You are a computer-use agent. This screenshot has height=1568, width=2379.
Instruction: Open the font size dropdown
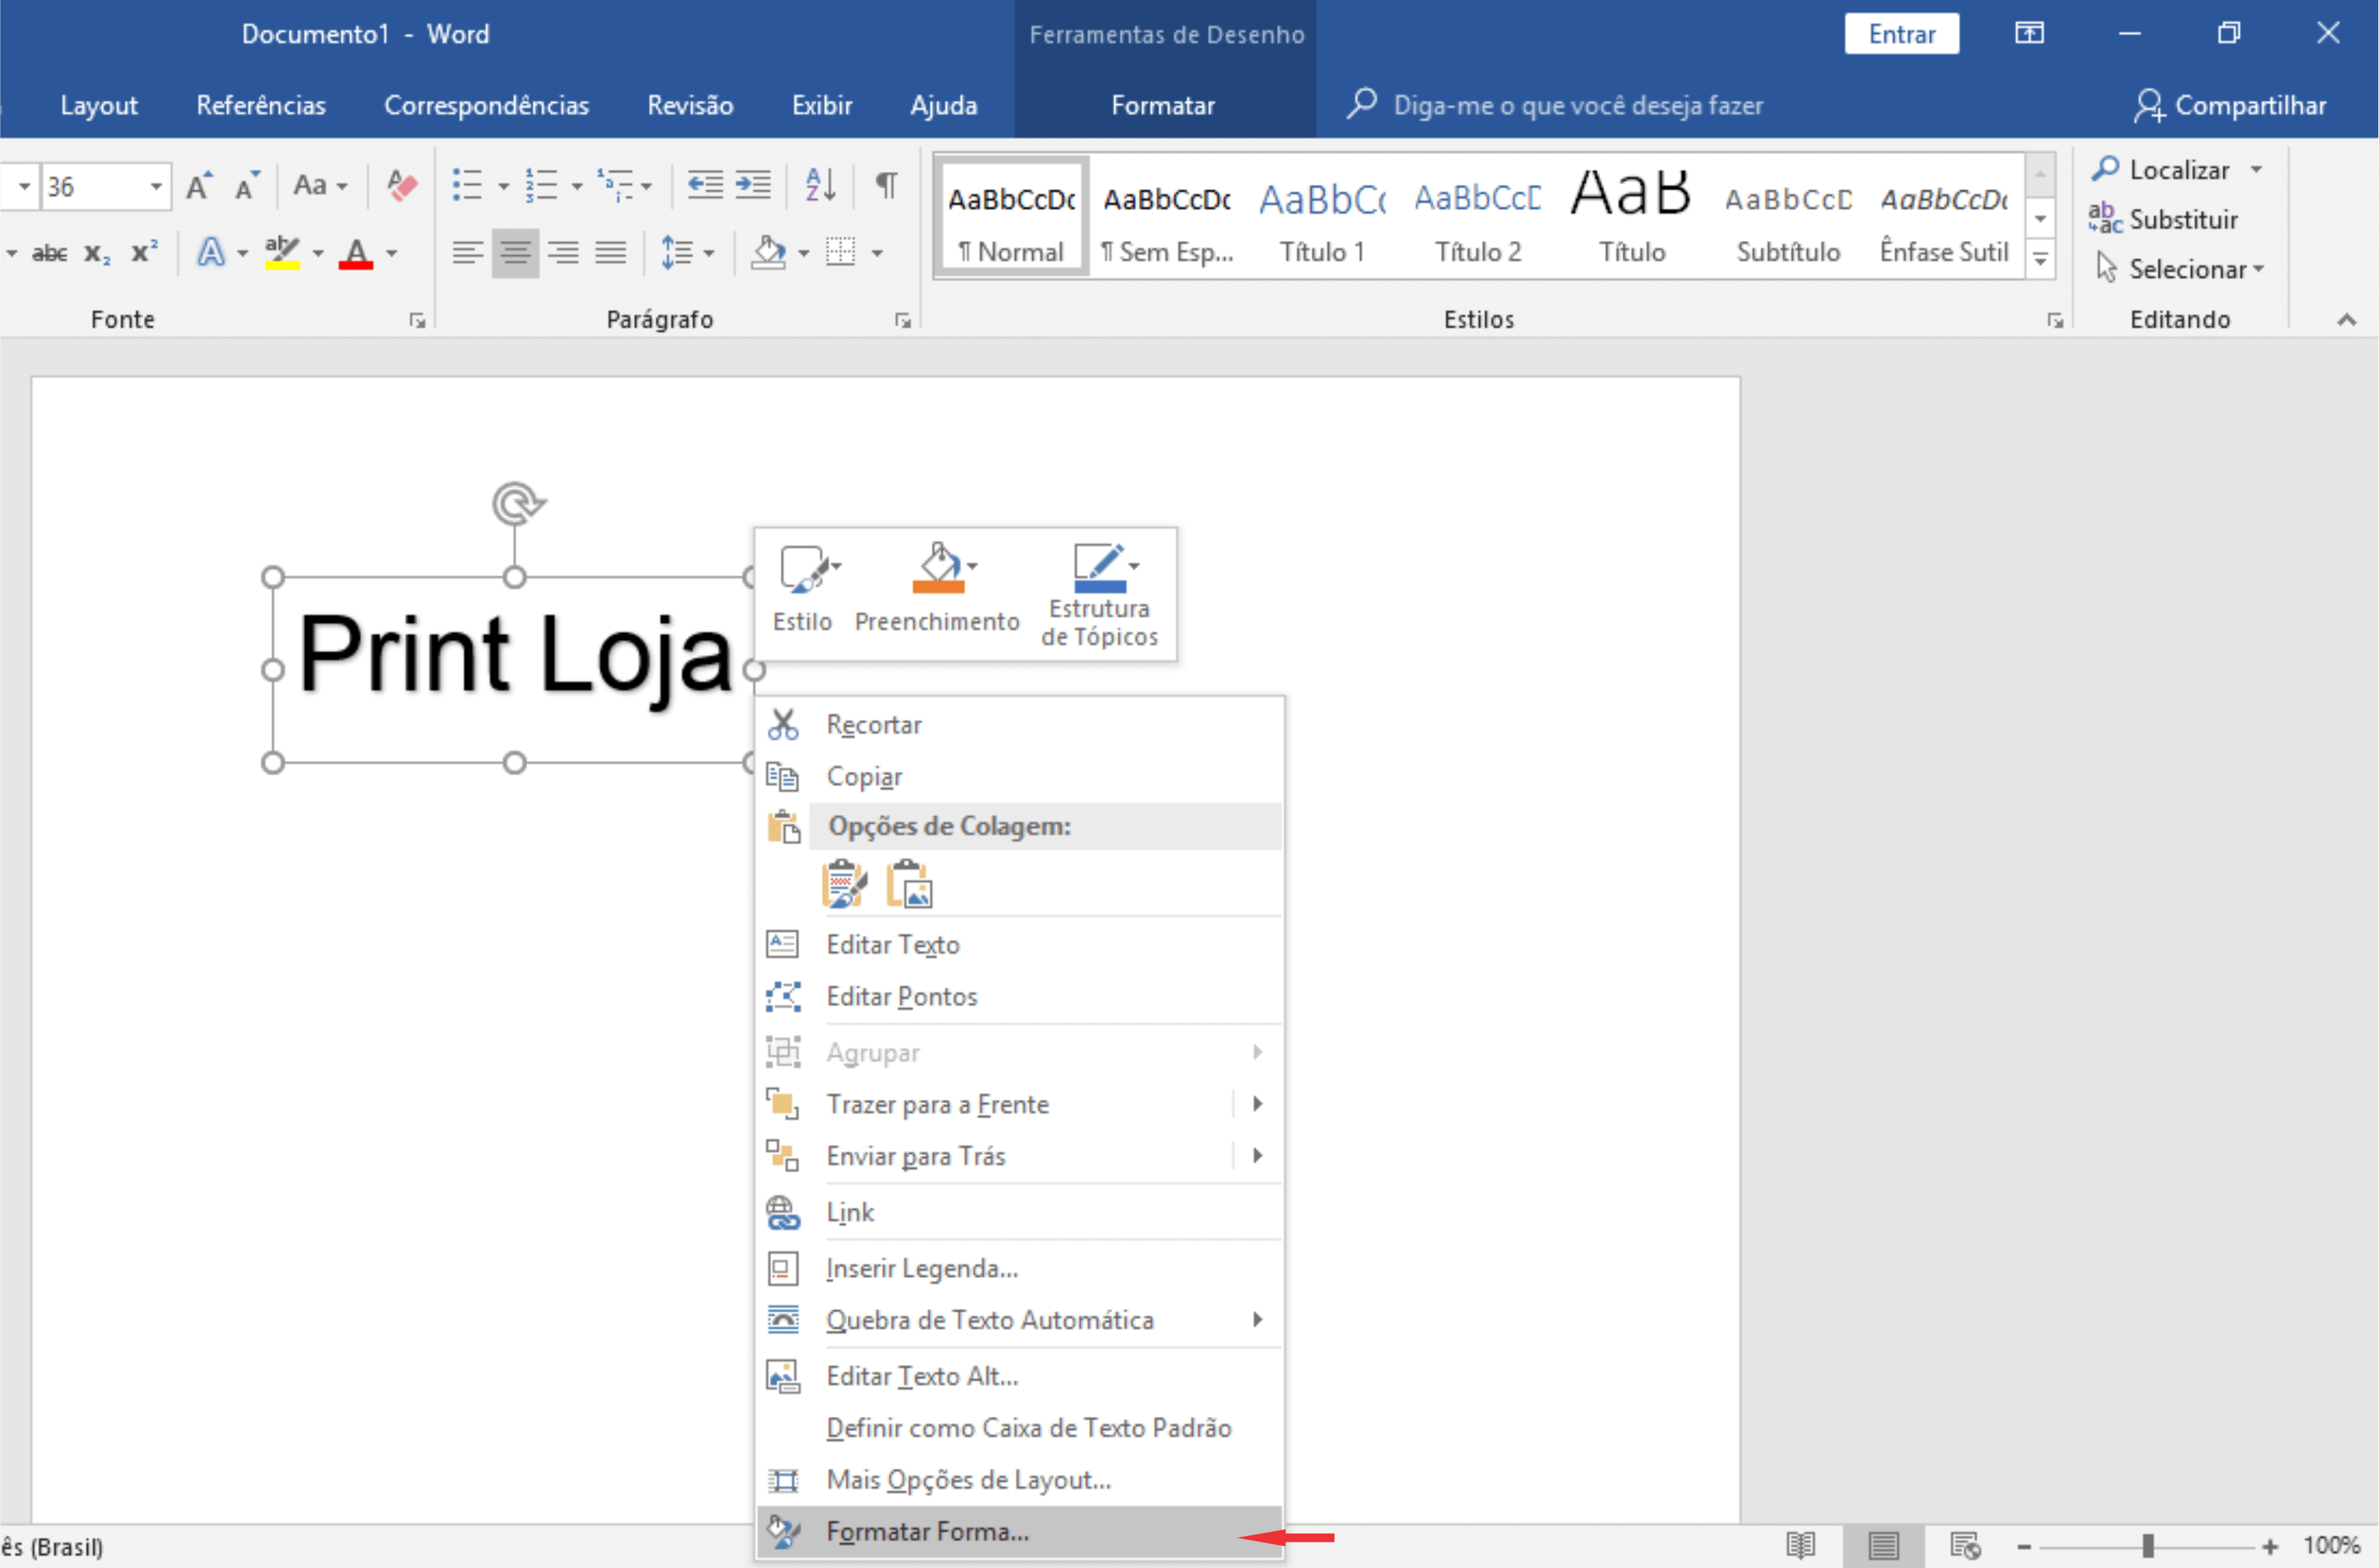(x=156, y=187)
